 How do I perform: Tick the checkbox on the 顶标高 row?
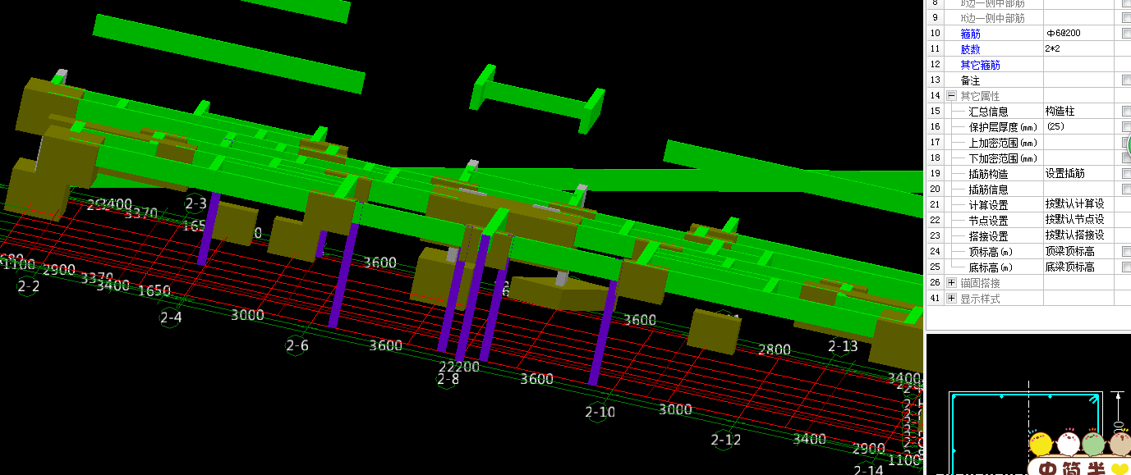(x=1127, y=251)
